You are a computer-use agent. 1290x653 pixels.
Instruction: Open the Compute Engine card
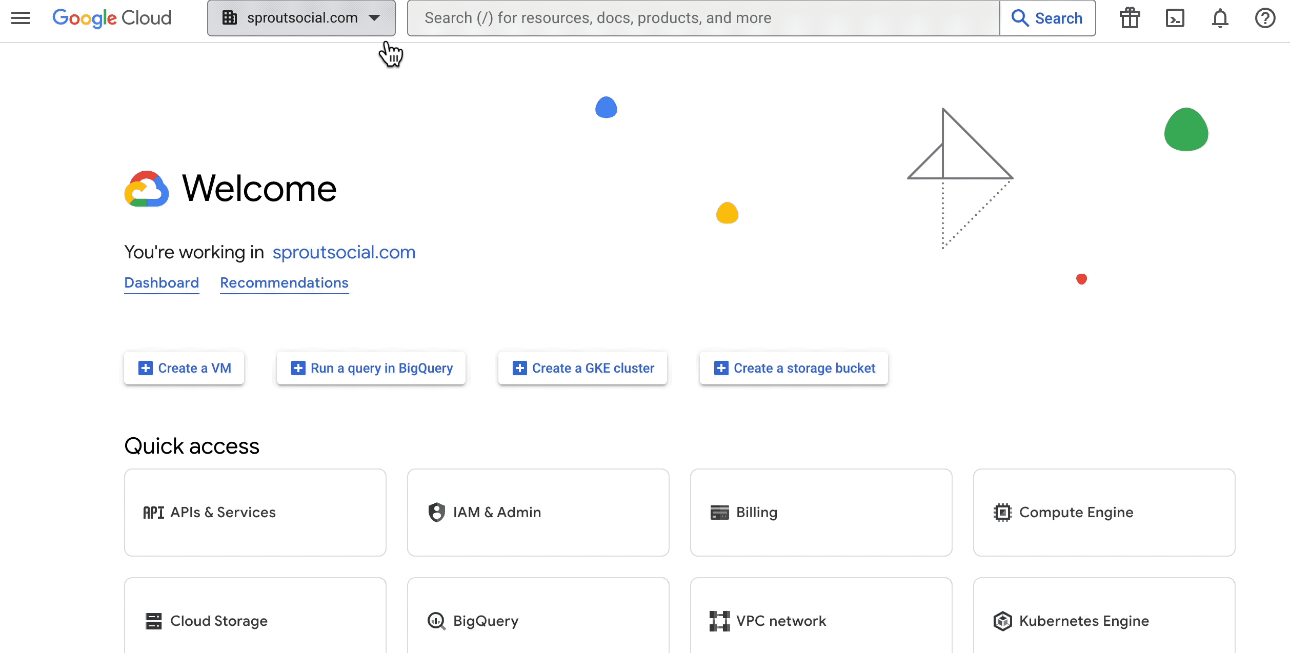(x=1104, y=513)
